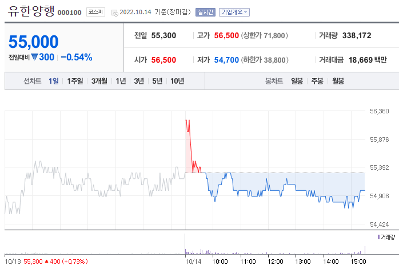Click the purple 거래량 legend marker

[x=378, y=237]
